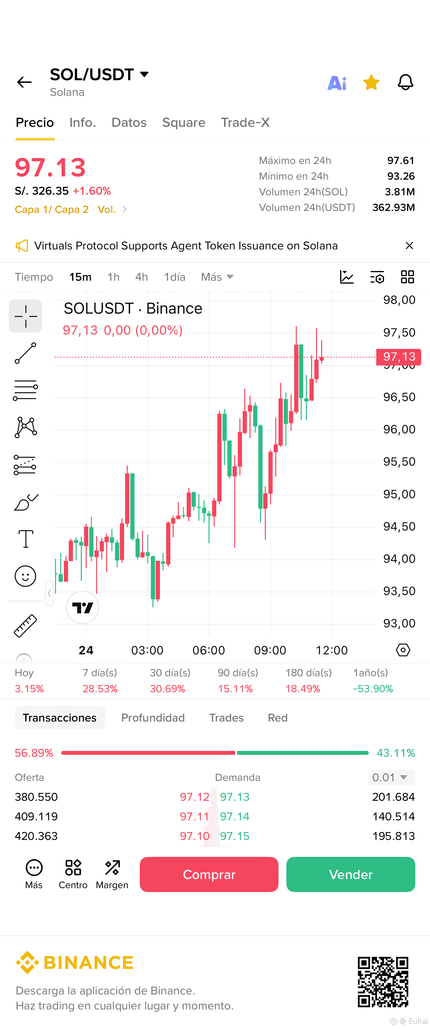Switch to the Precio tab

pyautogui.click(x=35, y=123)
